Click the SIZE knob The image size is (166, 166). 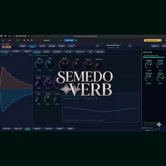[77, 65]
